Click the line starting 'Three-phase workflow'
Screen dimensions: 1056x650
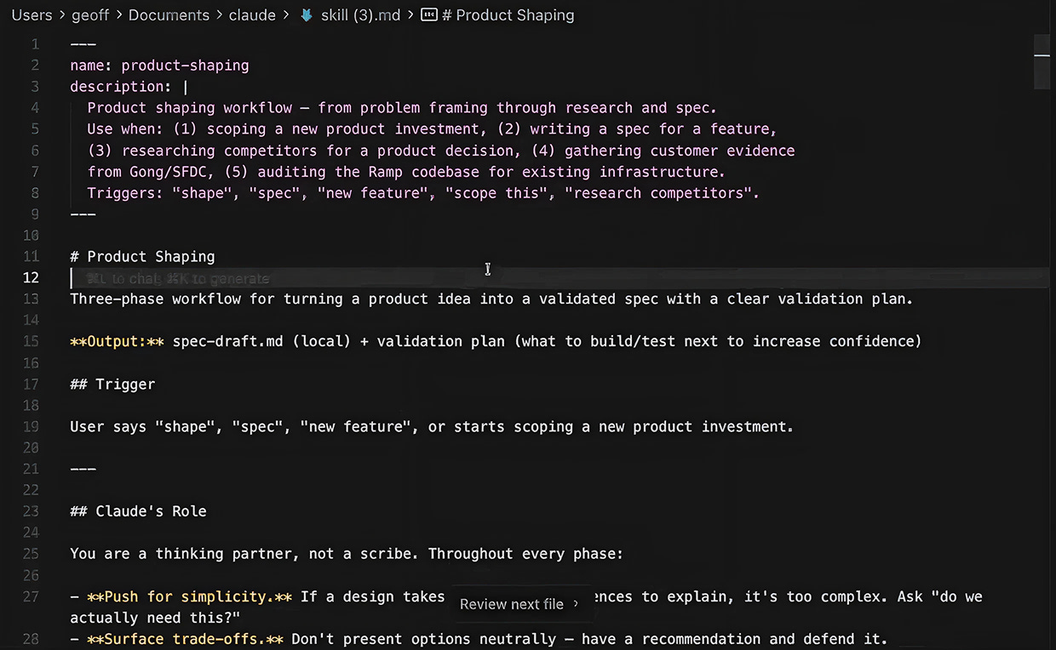click(x=491, y=299)
